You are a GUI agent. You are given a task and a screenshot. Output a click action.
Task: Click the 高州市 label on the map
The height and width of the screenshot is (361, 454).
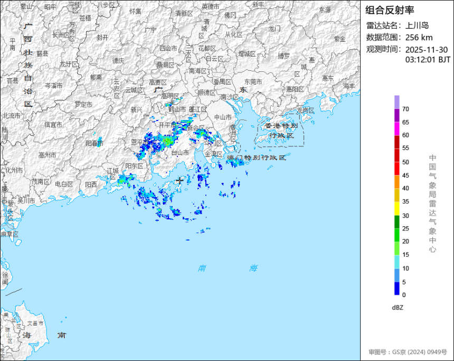tap(47, 155)
